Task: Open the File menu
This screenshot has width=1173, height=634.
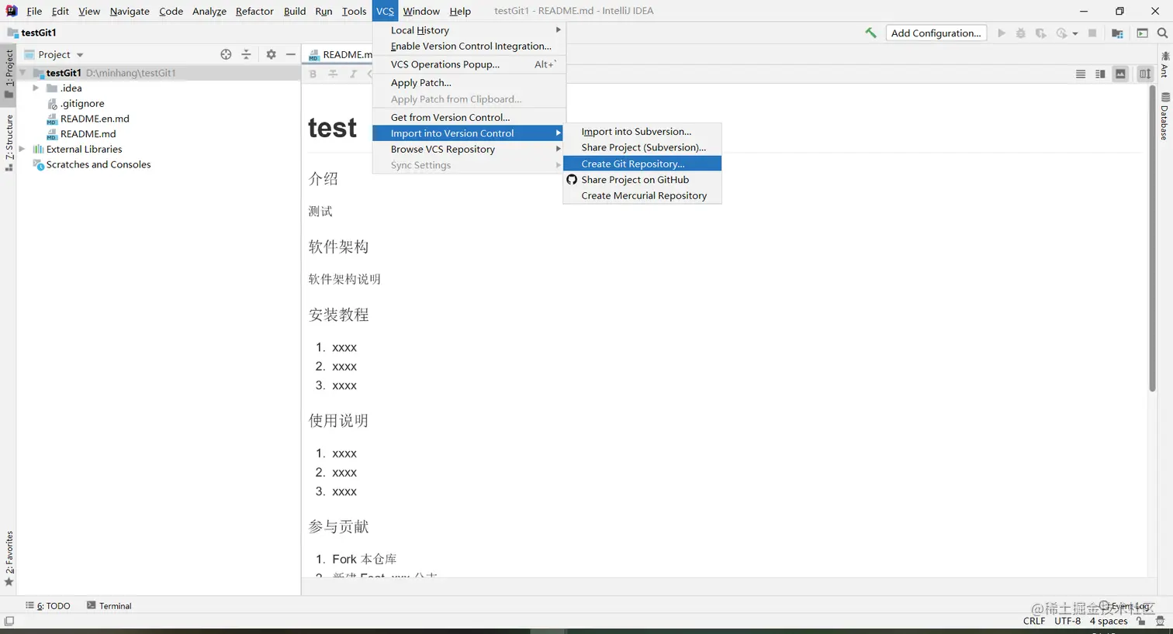Action: point(34,11)
